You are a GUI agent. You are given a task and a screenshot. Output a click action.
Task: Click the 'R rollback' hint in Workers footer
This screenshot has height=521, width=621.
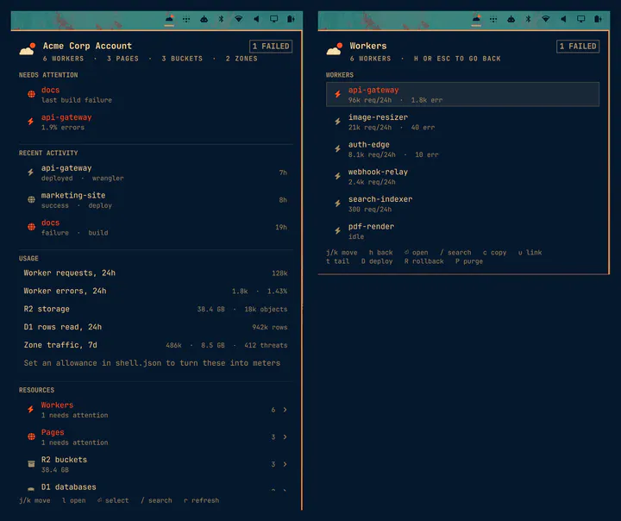click(423, 261)
